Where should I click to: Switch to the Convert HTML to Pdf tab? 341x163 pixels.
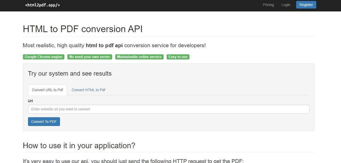pyautogui.click(x=88, y=90)
